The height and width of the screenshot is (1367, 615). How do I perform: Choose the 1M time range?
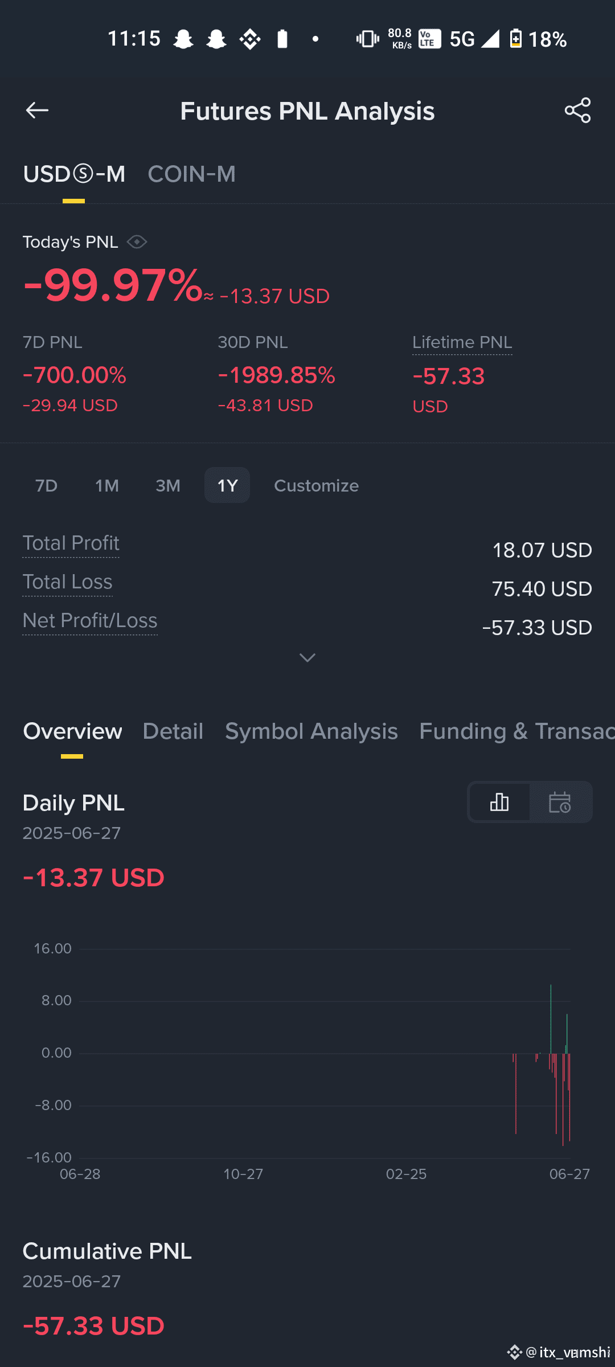click(107, 485)
